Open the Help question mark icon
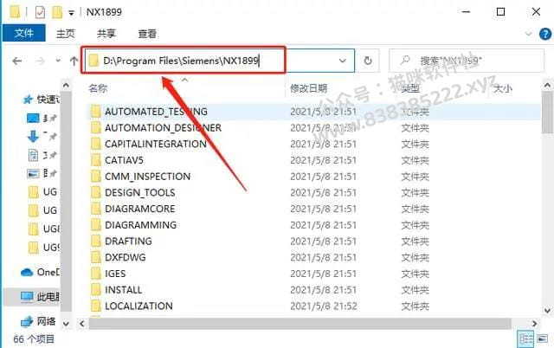Viewport: 554px width, 348px height. (x=545, y=34)
